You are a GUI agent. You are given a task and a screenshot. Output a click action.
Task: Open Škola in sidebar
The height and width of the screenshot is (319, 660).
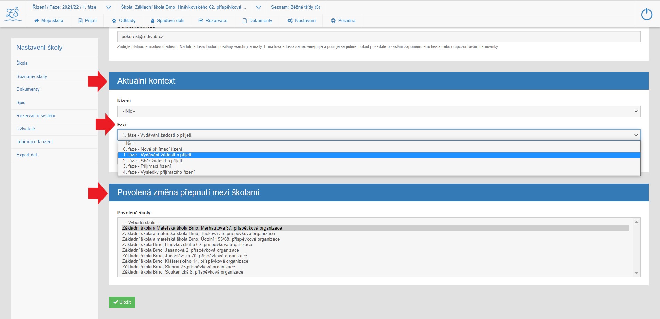pos(22,63)
